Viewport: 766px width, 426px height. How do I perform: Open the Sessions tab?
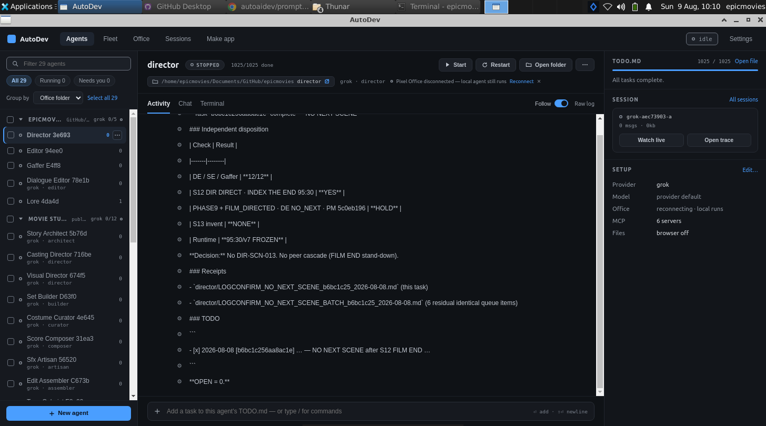click(178, 39)
